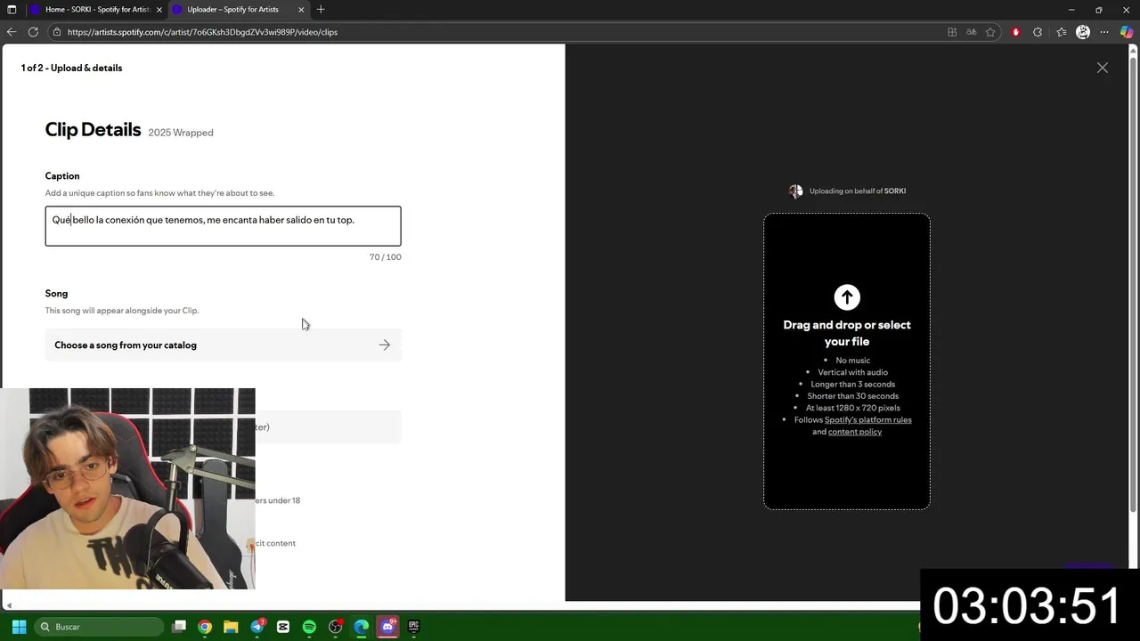Close the Uploader – Spotify for Artists tab

[301, 10]
